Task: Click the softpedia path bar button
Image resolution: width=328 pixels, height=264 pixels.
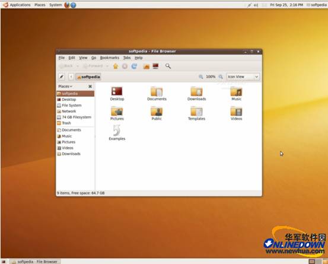Action: click(88, 77)
